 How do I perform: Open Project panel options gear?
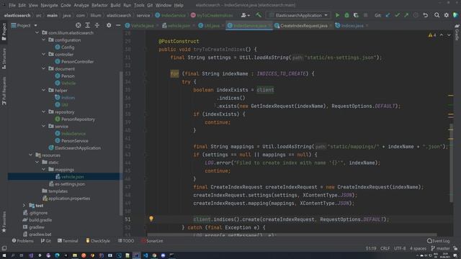(x=109, y=26)
